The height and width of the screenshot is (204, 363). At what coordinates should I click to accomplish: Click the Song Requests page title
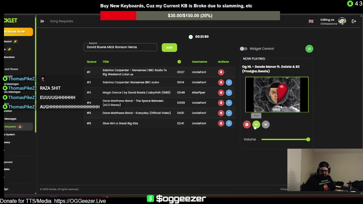click(x=62, y=21)
